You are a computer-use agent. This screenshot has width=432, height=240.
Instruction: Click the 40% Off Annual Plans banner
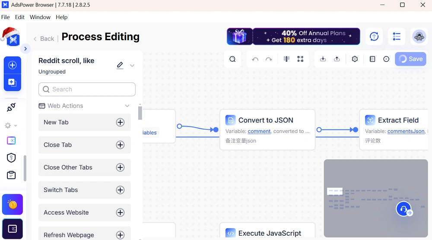point(293,36)
